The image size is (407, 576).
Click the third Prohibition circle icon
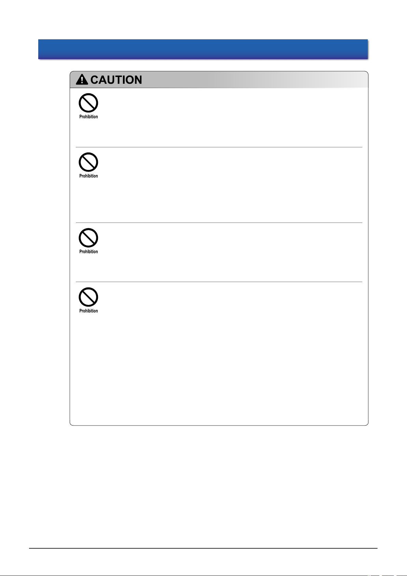[x=88, y=238]
